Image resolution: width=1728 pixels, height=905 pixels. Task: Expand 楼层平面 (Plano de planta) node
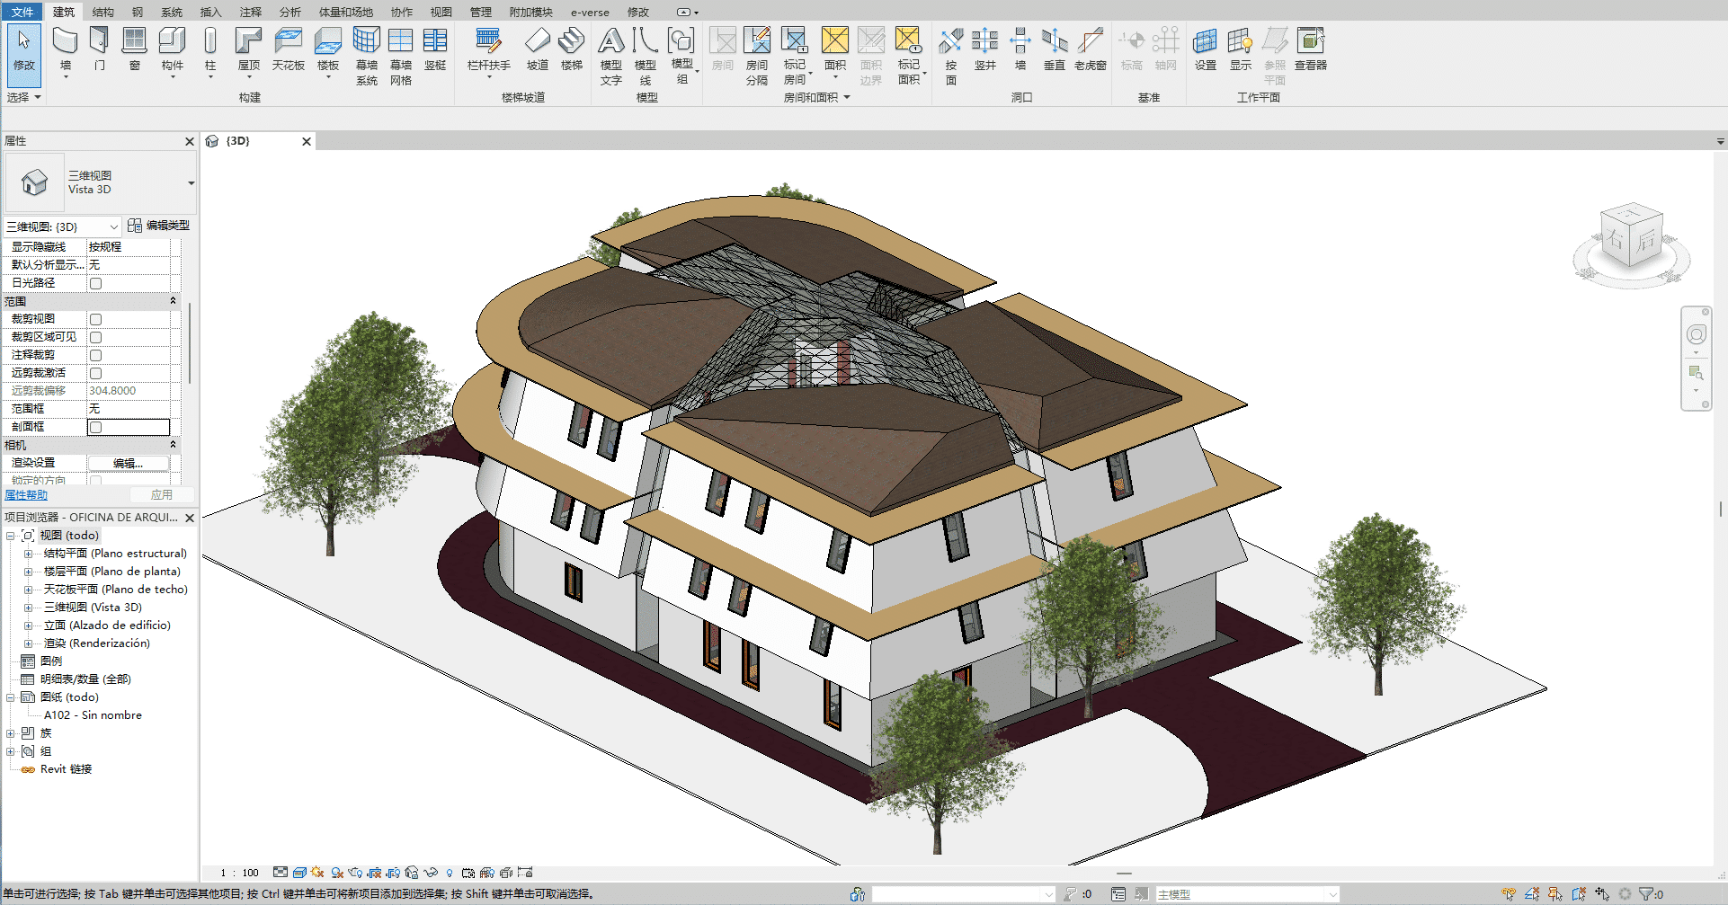[x=28, y=572]
